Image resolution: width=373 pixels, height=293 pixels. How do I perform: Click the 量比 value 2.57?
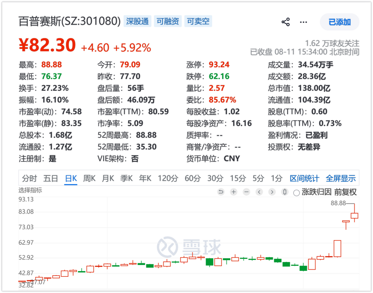point(217,88)
